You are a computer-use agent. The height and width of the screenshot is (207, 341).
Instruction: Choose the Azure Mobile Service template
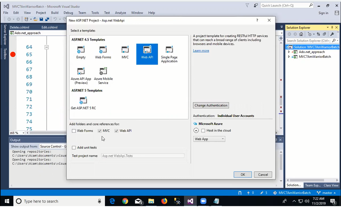pos(103,76)
